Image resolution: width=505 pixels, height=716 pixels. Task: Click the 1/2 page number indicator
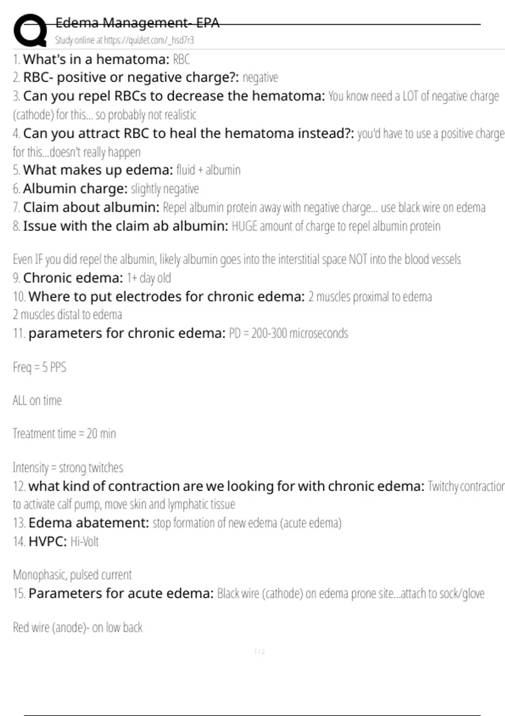(260, 652)
